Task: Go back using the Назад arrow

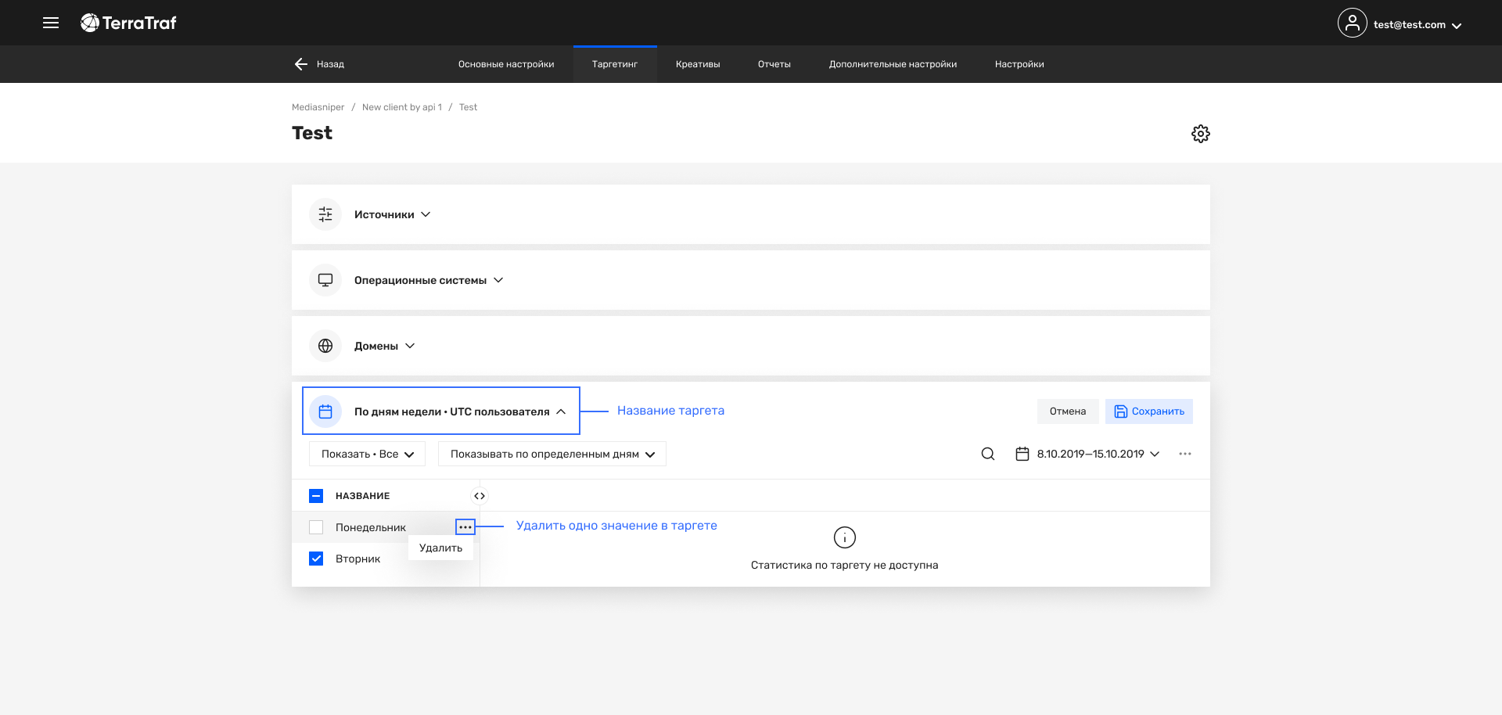Action: [x=301, y=64]
